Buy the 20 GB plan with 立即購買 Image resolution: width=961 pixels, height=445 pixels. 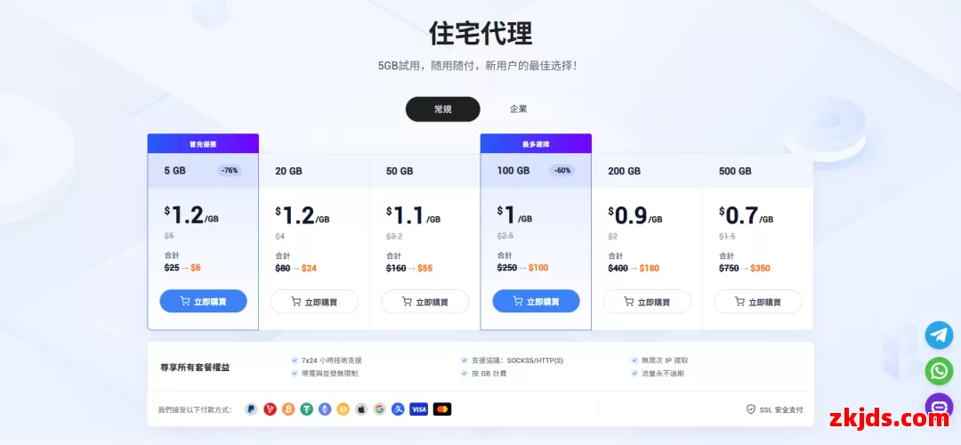(x=314, y=302)
